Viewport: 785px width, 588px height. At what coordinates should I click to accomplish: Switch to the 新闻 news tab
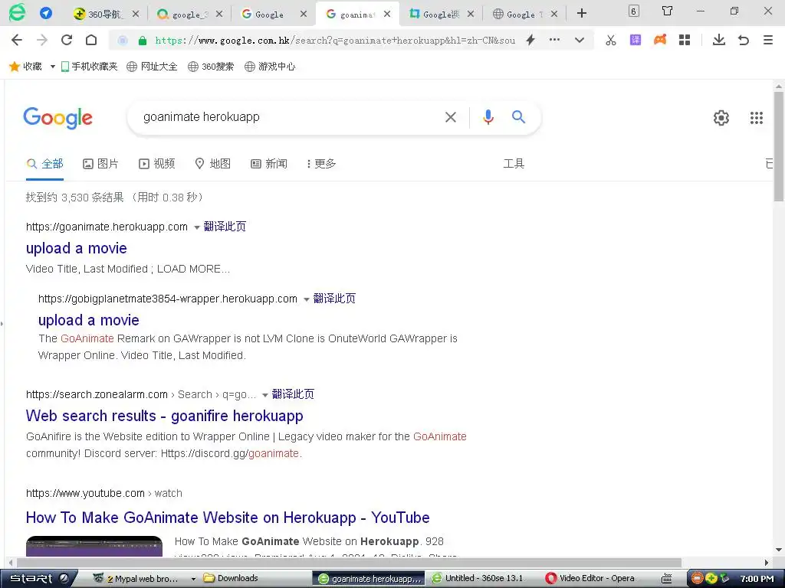tap(269, 164)
